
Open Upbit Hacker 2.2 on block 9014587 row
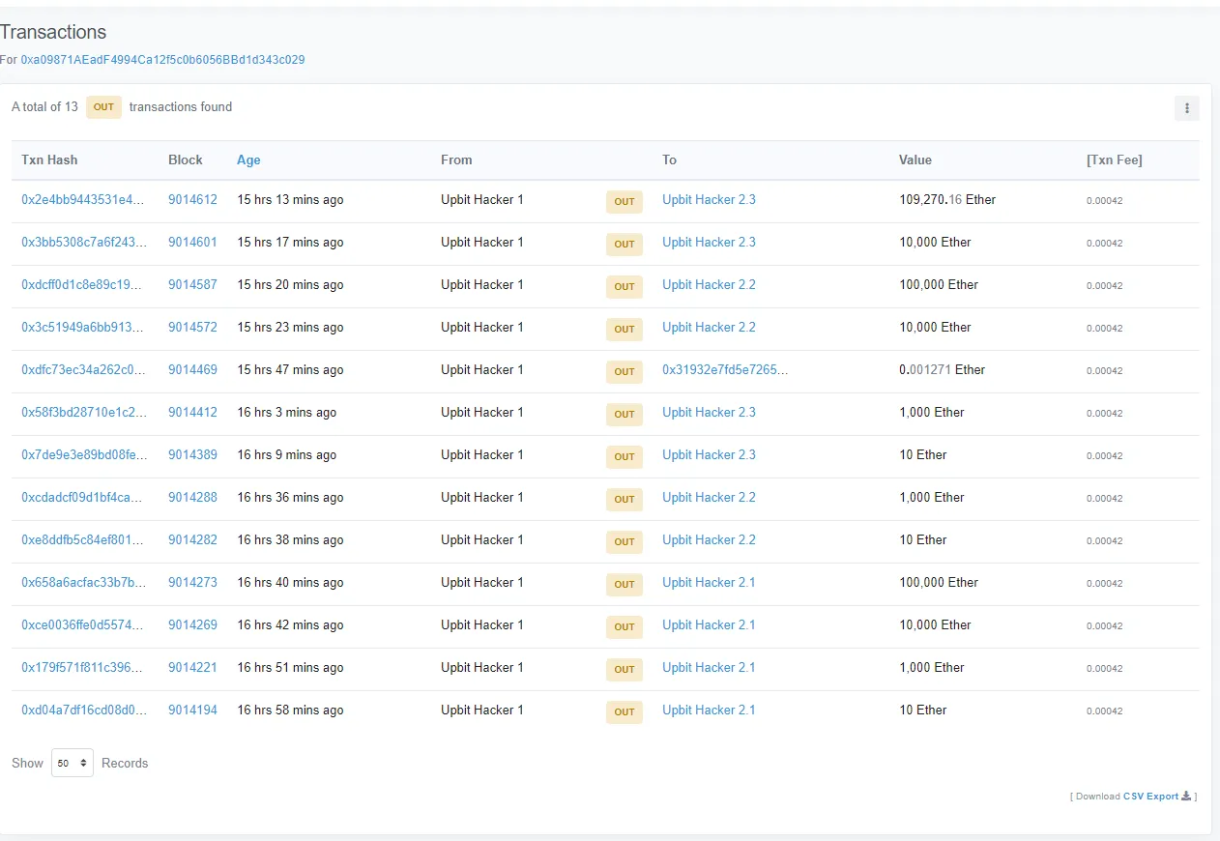[x=709, y=285]
